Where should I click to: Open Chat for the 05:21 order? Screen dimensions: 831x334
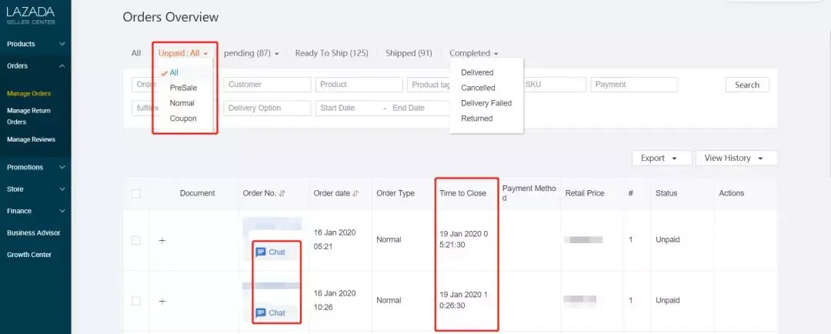[x=270, y=252]
